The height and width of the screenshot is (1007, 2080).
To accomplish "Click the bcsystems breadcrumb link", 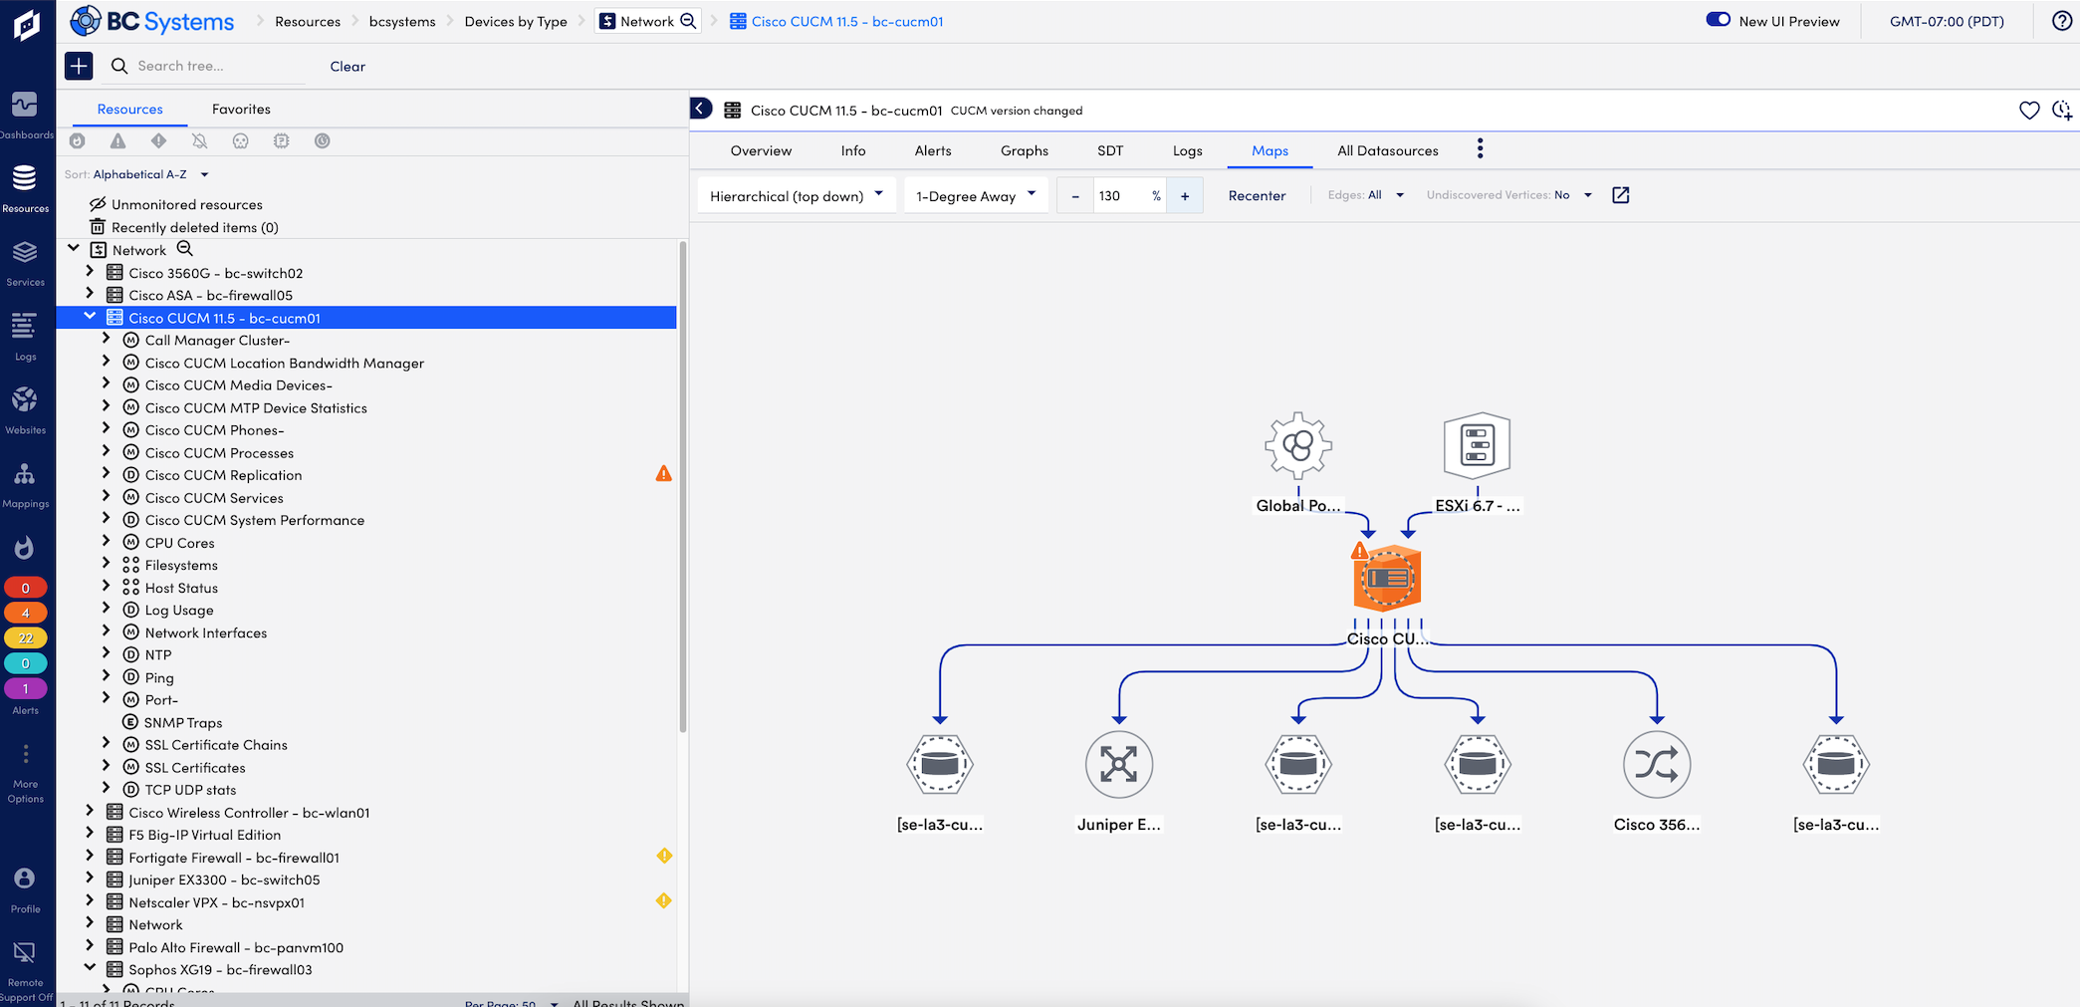I will [x=402, y=21].
